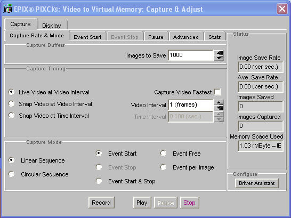Screen dimensions: 291x218
Task: Switch to the Stats tab
Action: click(215, 37)
